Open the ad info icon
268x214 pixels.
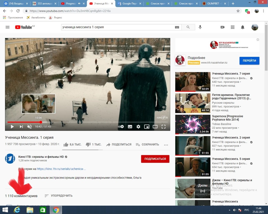point(258,40)
